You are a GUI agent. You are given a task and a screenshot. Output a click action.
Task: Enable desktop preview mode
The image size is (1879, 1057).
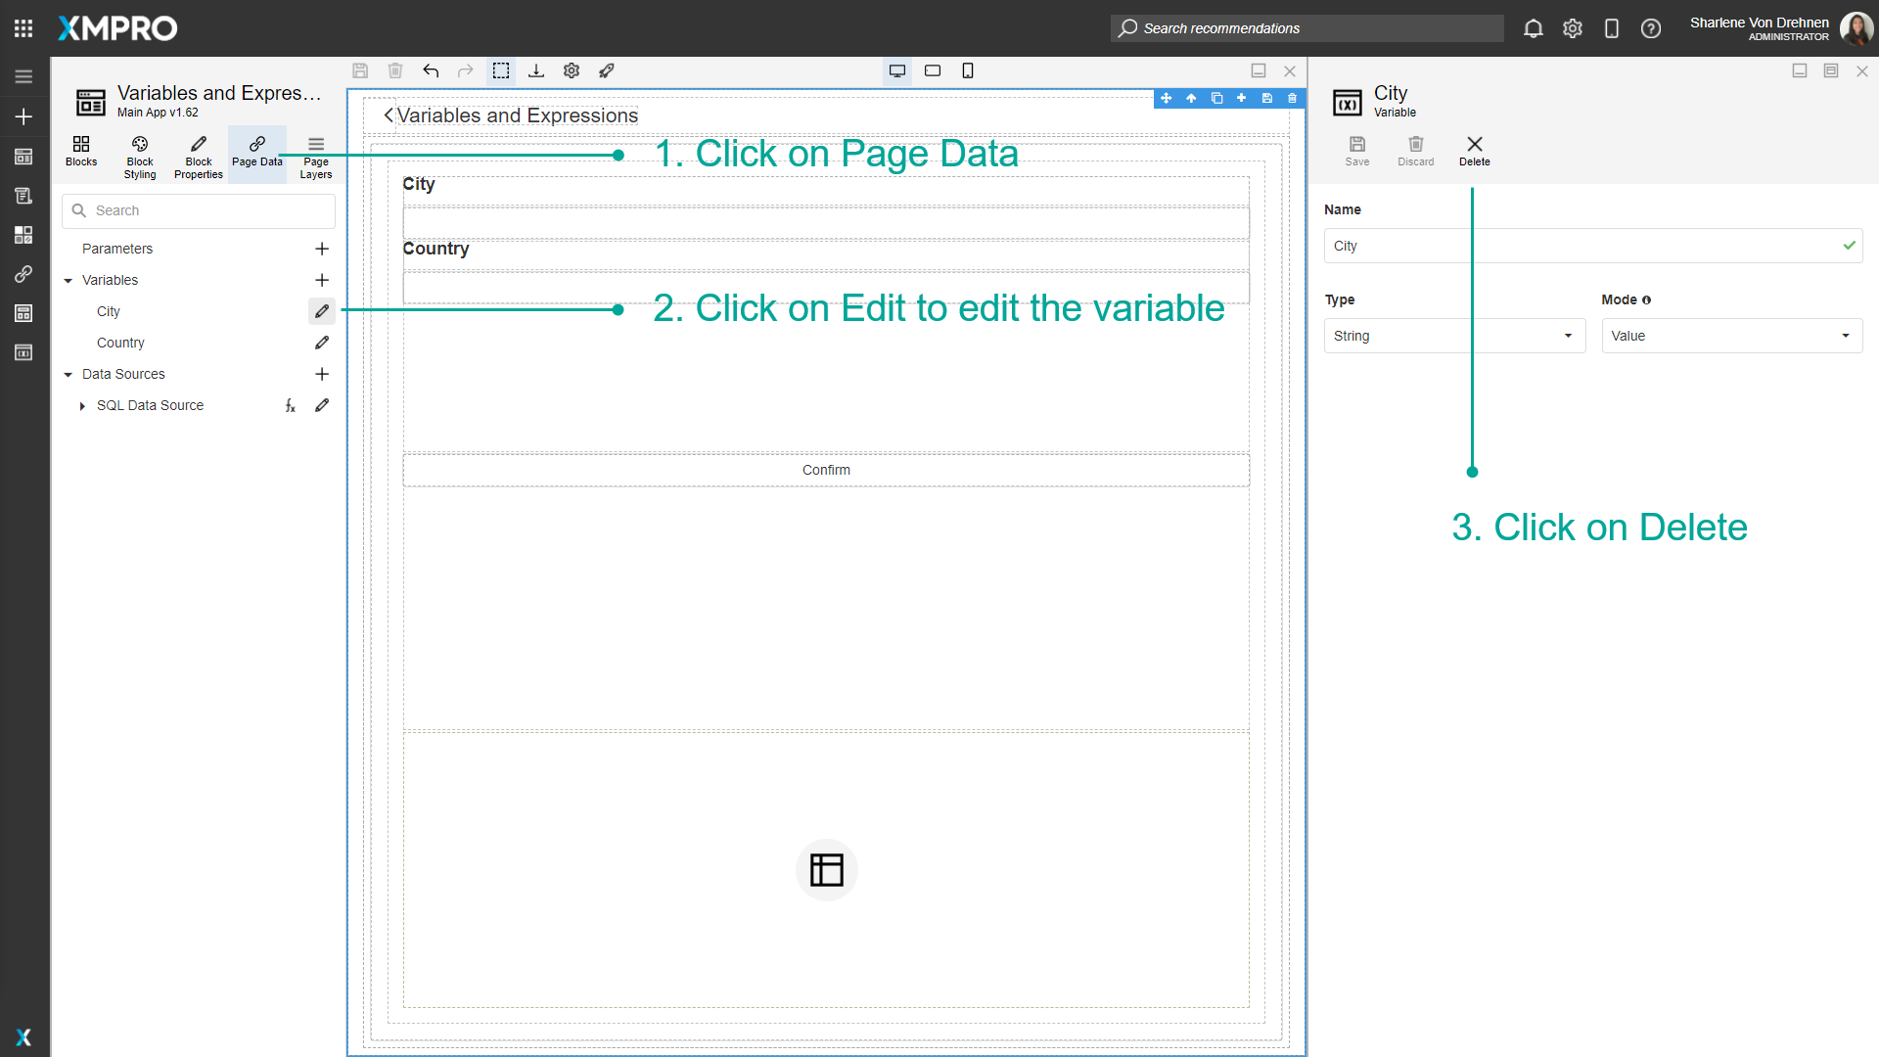tap(896, 70)
